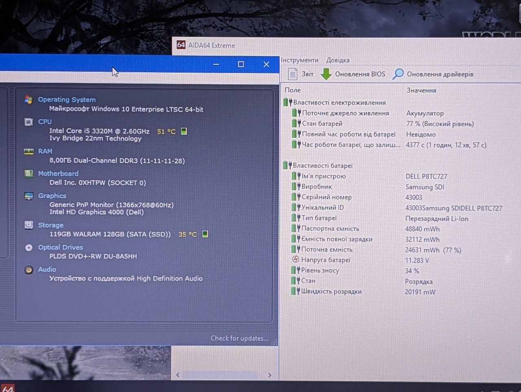
Task: Open the Motherboard section link
Action: [x=58, y=173]
